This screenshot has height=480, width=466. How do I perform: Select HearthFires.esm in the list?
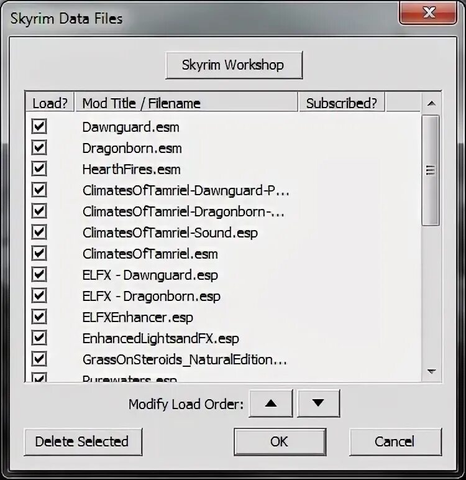coord(132,170)
